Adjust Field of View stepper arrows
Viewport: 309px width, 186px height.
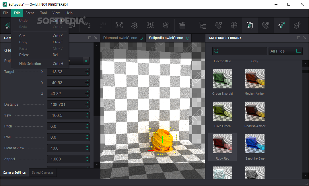pos(87,148)
